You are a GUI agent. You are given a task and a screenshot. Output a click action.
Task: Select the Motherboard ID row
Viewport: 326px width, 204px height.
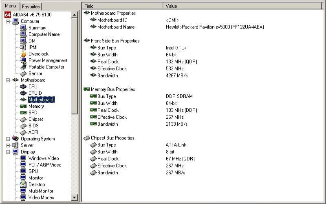point(112,20)
